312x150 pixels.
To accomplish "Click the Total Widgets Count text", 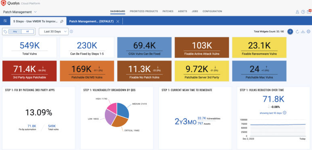I will [x=269, y=31].
